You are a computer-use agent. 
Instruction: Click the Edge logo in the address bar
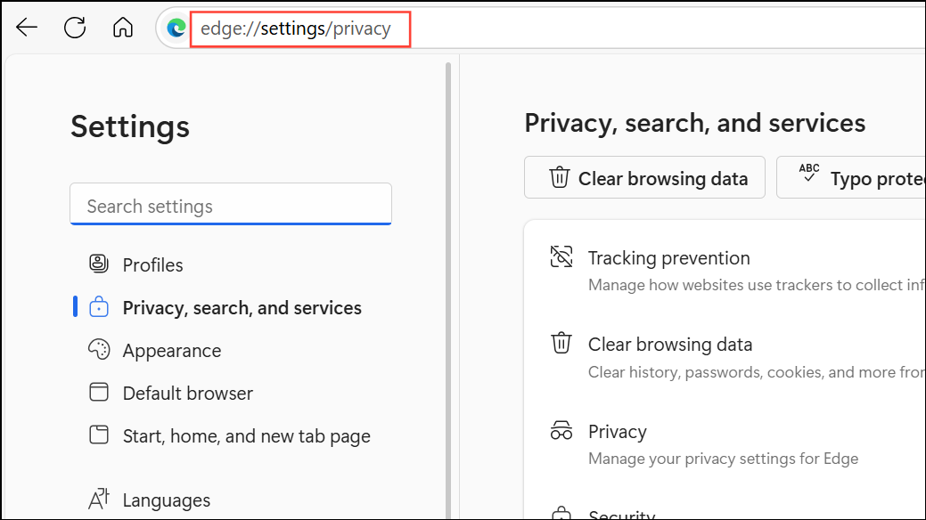[x=175, y=28]
